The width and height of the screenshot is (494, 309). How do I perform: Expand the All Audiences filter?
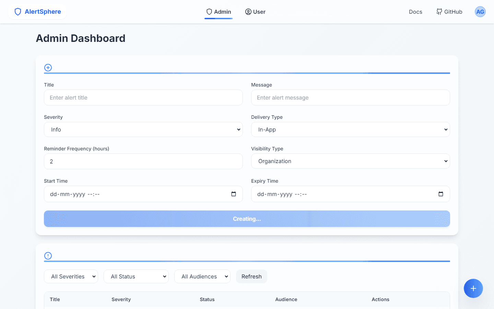pos(202,276)
